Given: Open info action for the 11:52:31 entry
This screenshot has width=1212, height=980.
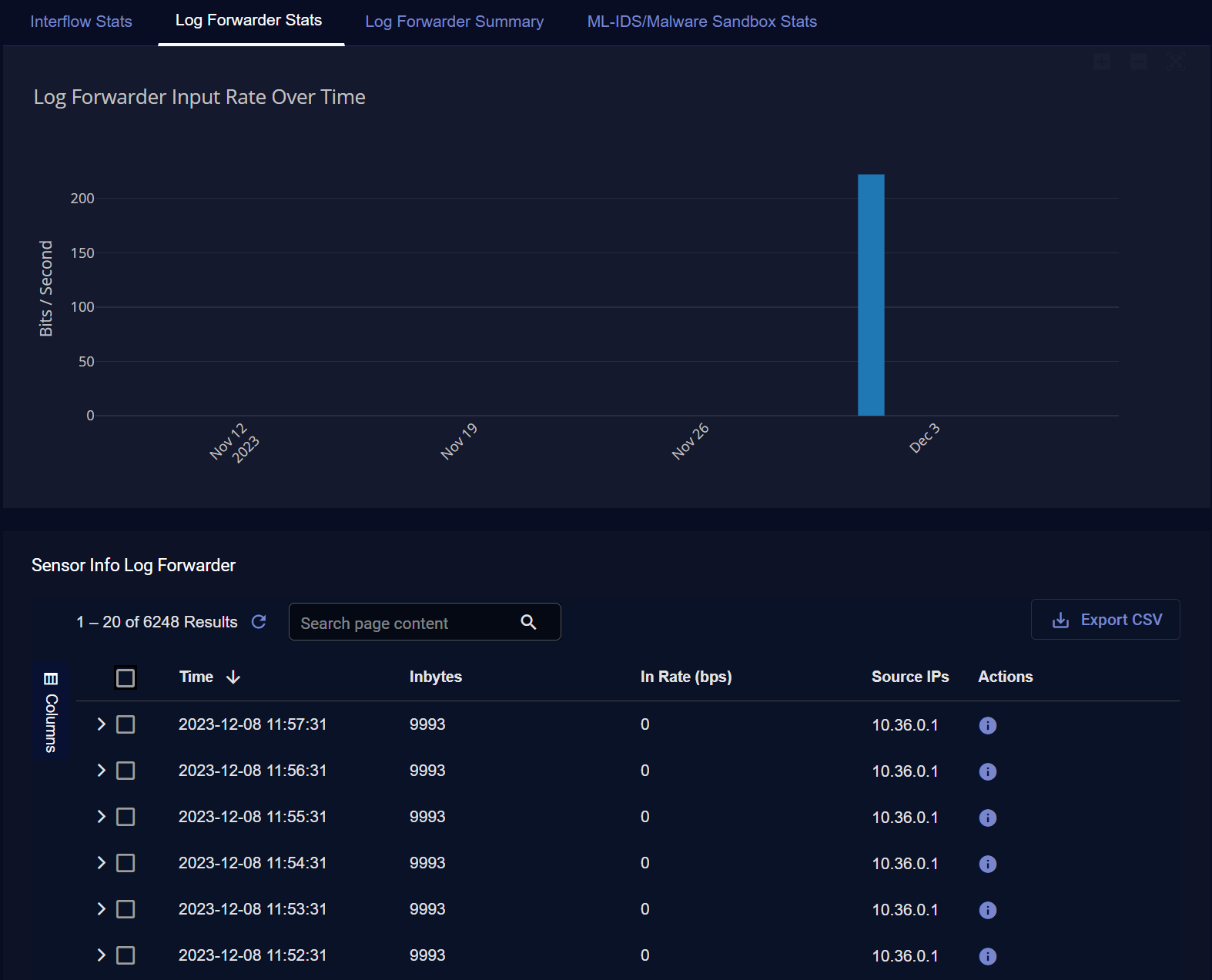Looking at the screenshot, I should (987, 956).
